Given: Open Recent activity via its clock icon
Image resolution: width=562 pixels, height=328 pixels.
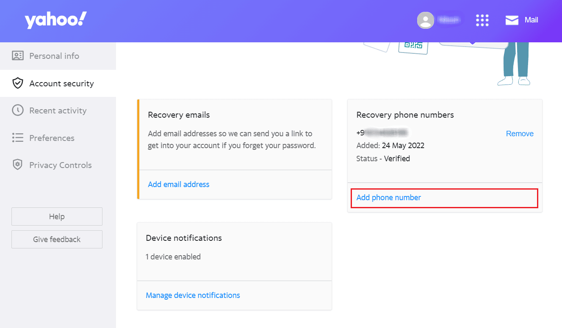Looking at the screenshot, I should click(18, 110).
